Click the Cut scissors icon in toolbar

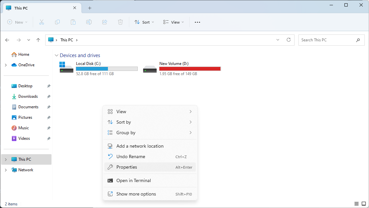[42, 22]
